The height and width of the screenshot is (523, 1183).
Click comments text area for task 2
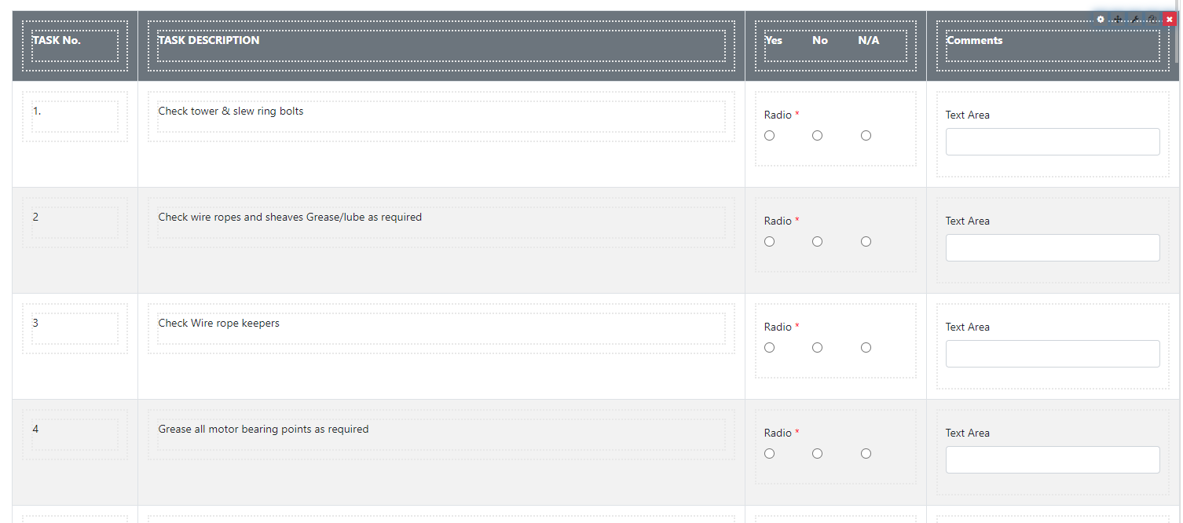tap(1053, 247)
